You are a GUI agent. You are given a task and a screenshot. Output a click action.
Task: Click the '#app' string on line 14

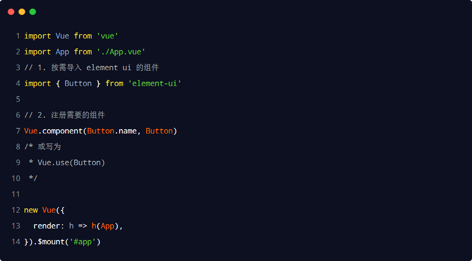pyautogui.click(x=82, y=242)
